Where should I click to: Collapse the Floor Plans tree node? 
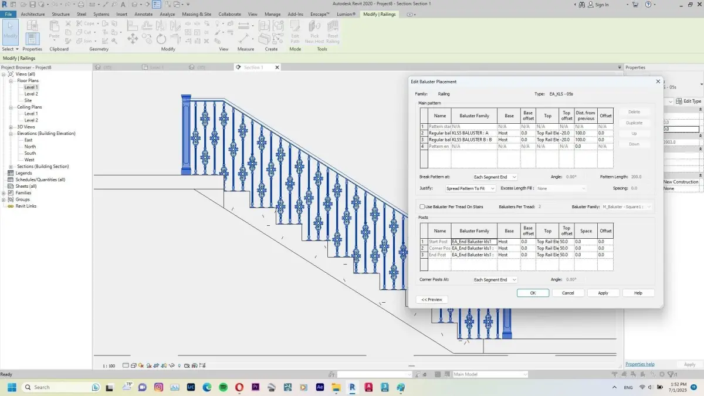pos(11,81)
